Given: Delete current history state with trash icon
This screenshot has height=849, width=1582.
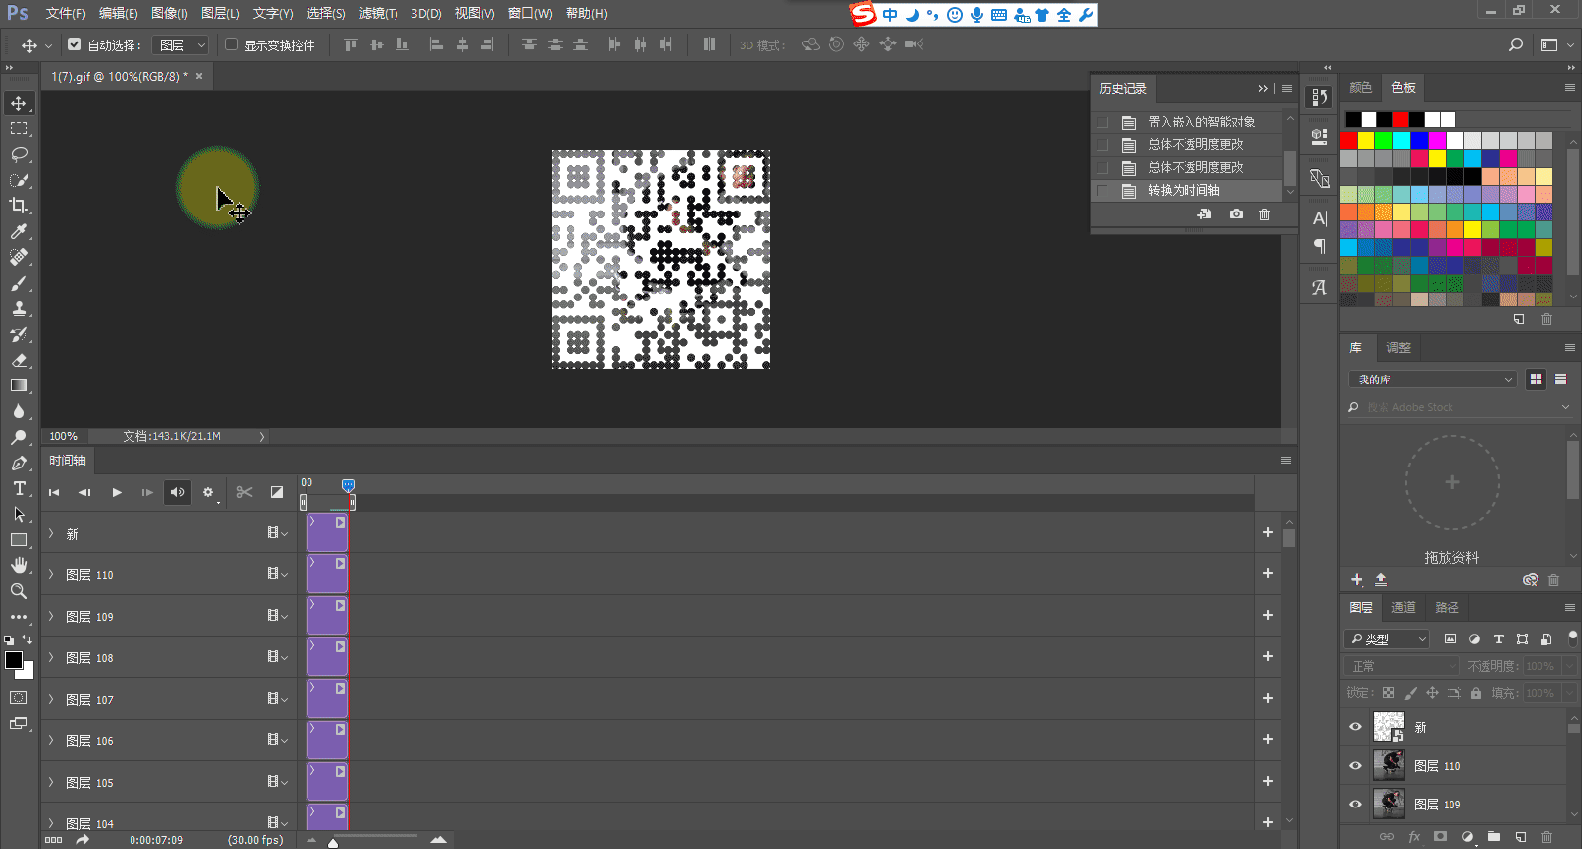Looking at the screenshot, I should click(1264, 214).
